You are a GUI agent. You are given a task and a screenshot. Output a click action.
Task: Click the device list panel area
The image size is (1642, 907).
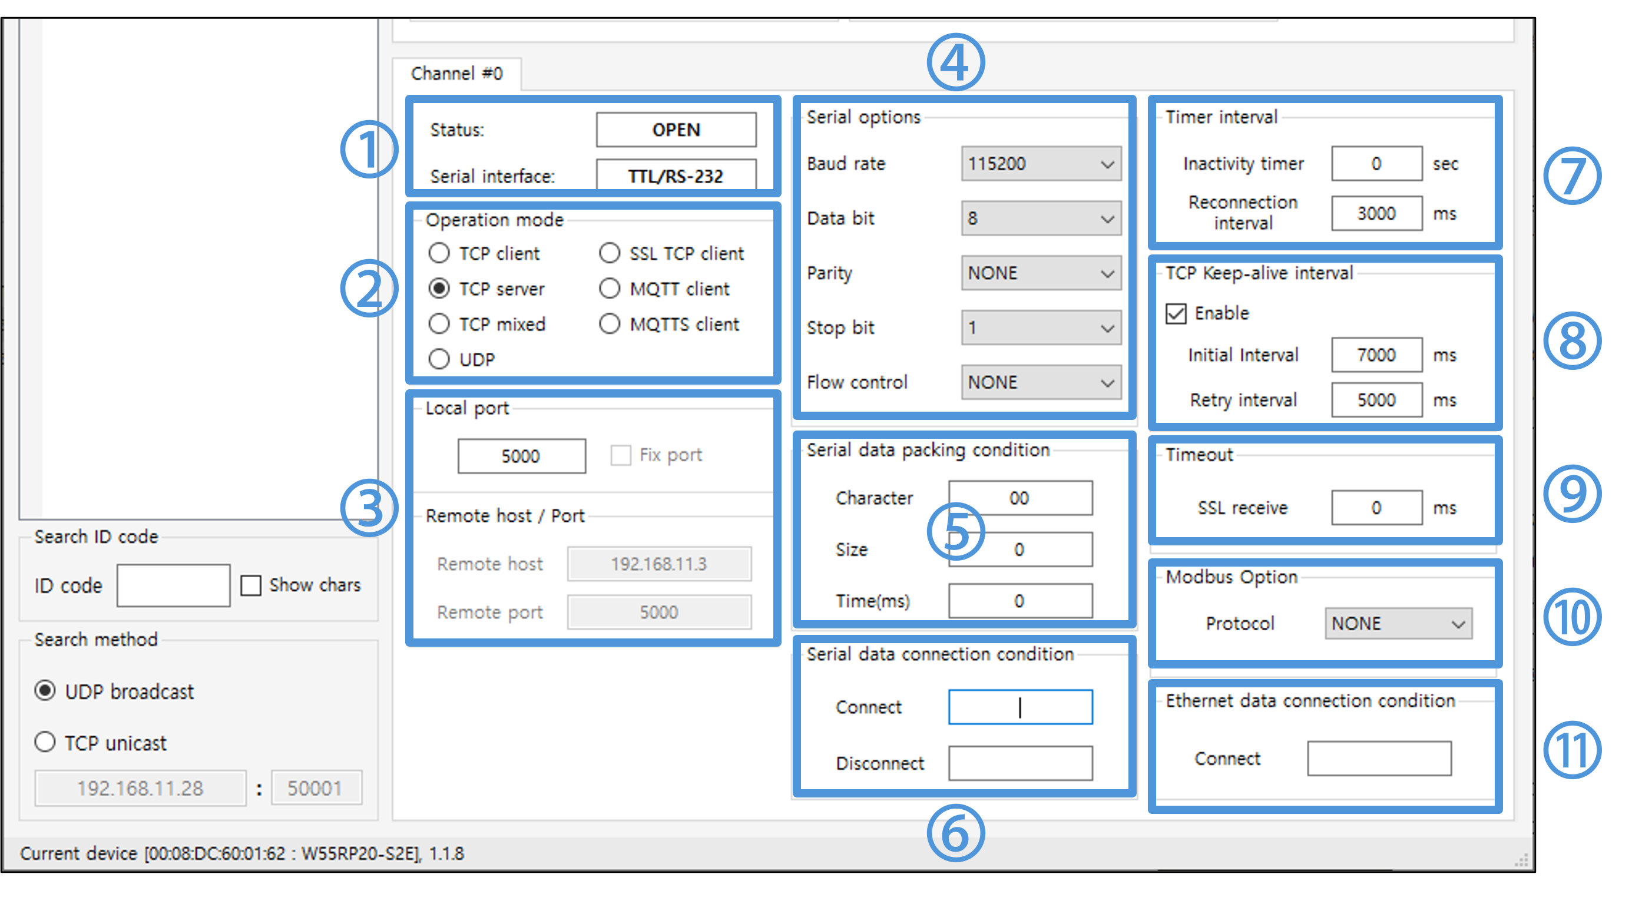(199, 268)
